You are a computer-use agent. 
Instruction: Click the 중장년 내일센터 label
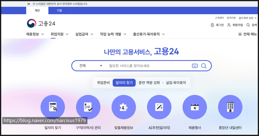[x=230, y=128]
